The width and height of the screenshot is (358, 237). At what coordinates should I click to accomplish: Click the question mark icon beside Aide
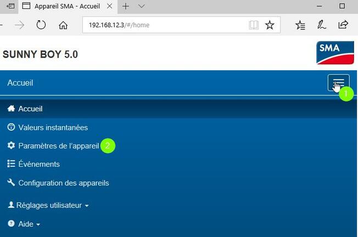coord(11,223)
